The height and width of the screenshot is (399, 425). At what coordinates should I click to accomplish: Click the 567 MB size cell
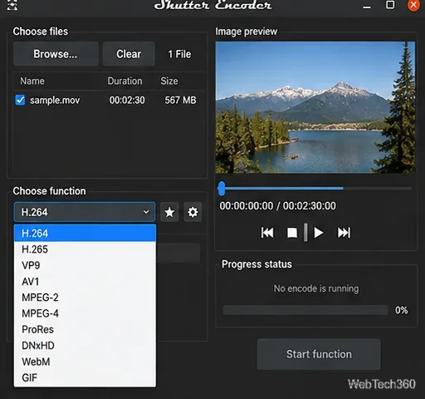(x=180, y=100)
